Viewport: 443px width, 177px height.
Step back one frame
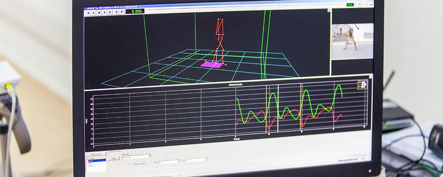point(93,13)
